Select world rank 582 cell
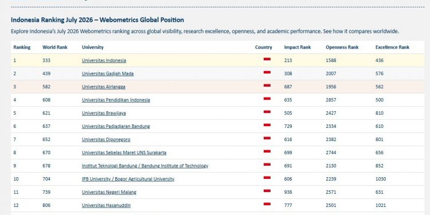Image resolution: width=430 pixels, height=215 pixels. (x=46, y=87)
